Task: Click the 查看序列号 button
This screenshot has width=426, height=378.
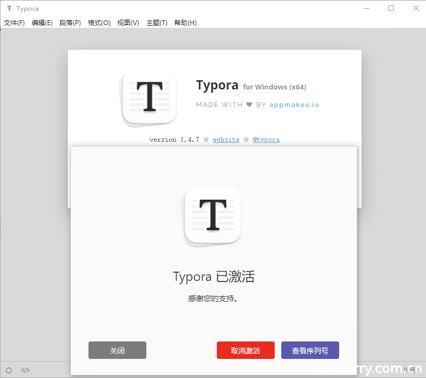Action: [x=310, y=350]
